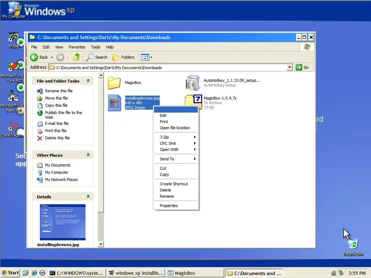Open the Tools menu
Image resolution: width=371 pixels, height=278 pixels.
tap(96, 47)
